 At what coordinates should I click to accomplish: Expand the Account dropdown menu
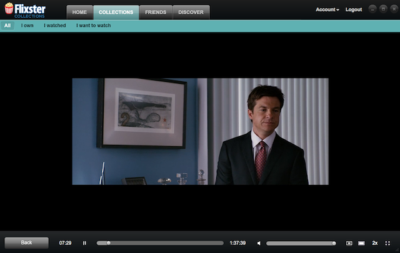(x=327, y=10)
